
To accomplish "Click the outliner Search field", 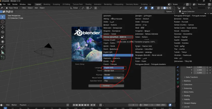I will 197,8.
